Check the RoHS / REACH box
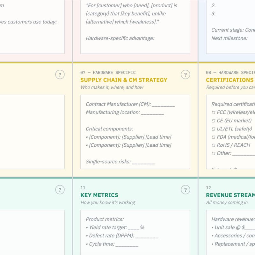The image size is (255, 255). (x=213, y=145)
